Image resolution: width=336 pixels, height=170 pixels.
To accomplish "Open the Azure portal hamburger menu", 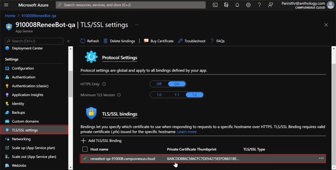I will click(6, 5).
